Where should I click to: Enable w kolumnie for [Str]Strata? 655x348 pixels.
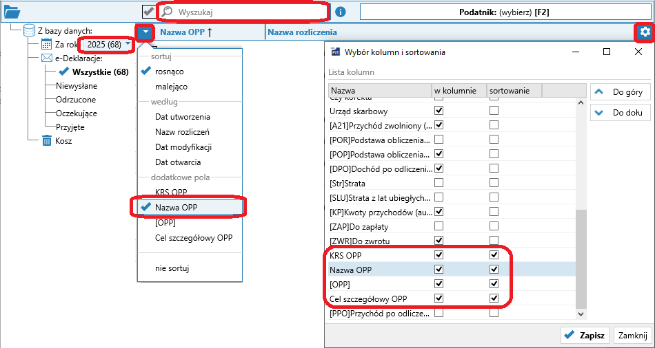(439, 183)
